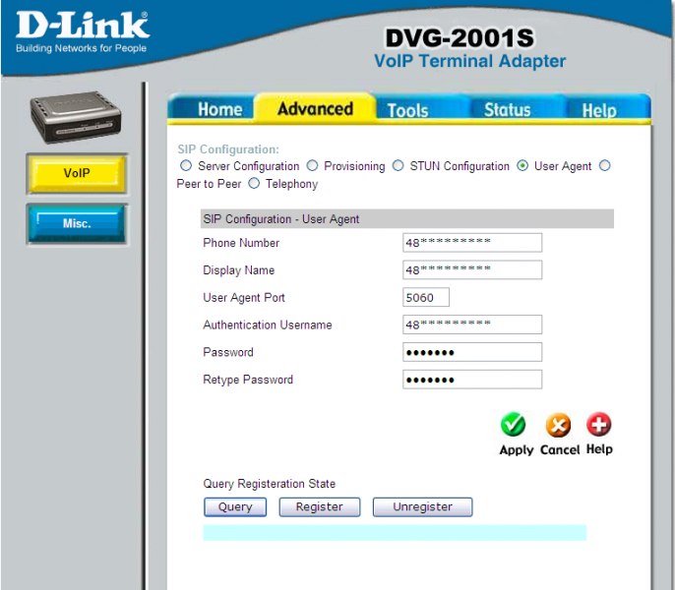Click the 'Query Registeration State' text
Screen dimensions: 675x590
point(269,484)
